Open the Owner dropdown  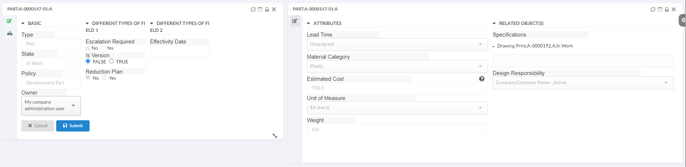(x=51, y=105)
